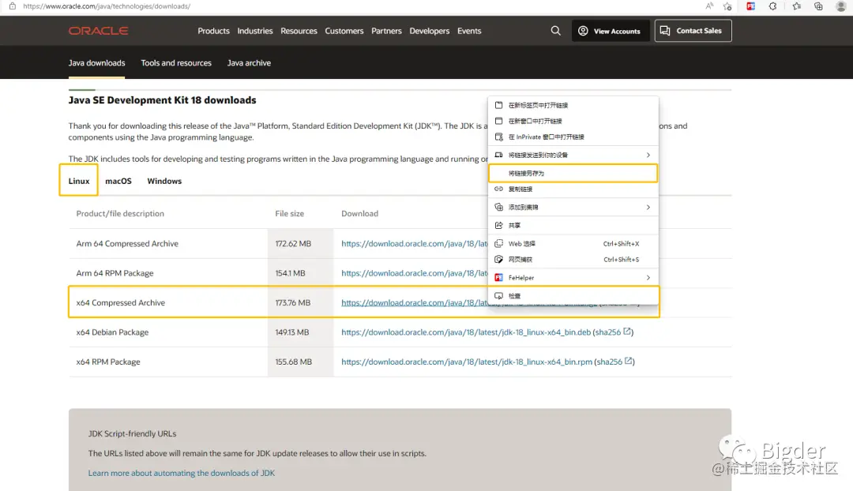Choose 复制链接 from context menu

click(573, 189)
